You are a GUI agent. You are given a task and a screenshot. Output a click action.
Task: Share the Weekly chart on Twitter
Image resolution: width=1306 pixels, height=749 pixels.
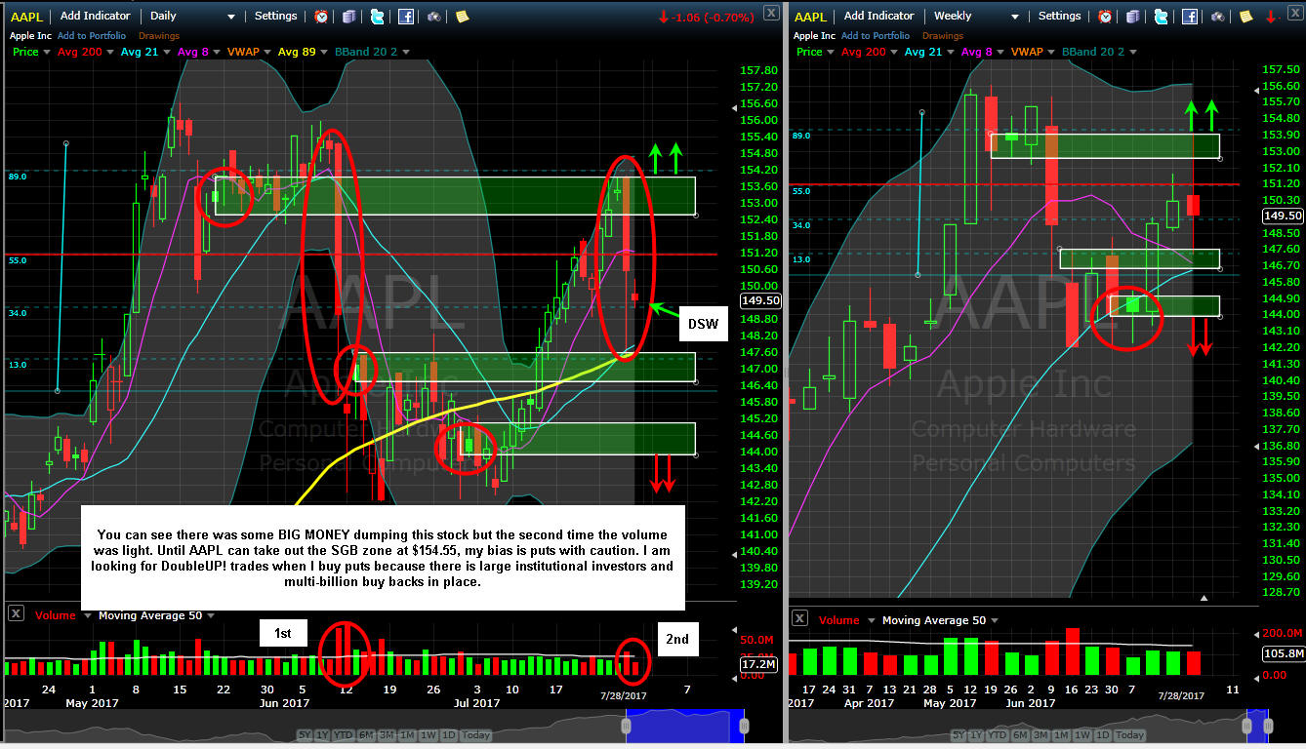click(1162, 17)
